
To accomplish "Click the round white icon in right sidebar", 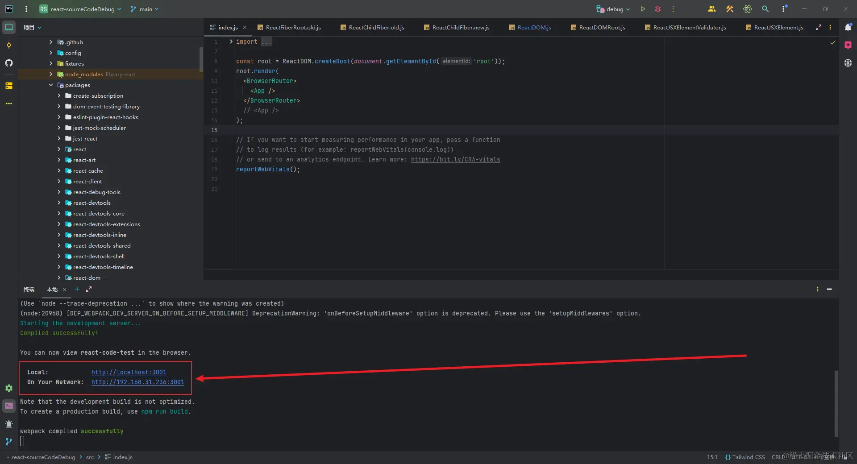I will click(848, 63).
